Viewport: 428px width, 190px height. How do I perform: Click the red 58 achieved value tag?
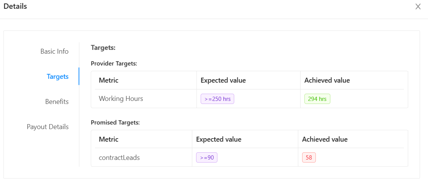click(x=309, y=158)
